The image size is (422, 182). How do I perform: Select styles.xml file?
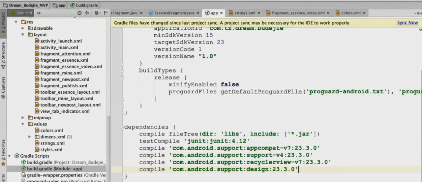pyautogui.click(x=51, y=150)
